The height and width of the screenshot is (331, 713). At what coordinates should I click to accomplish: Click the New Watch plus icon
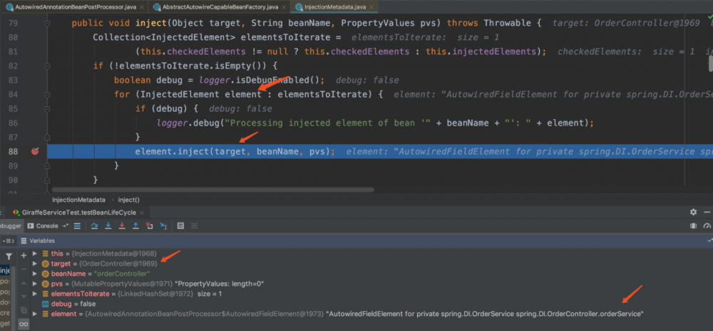pos(24,255)
